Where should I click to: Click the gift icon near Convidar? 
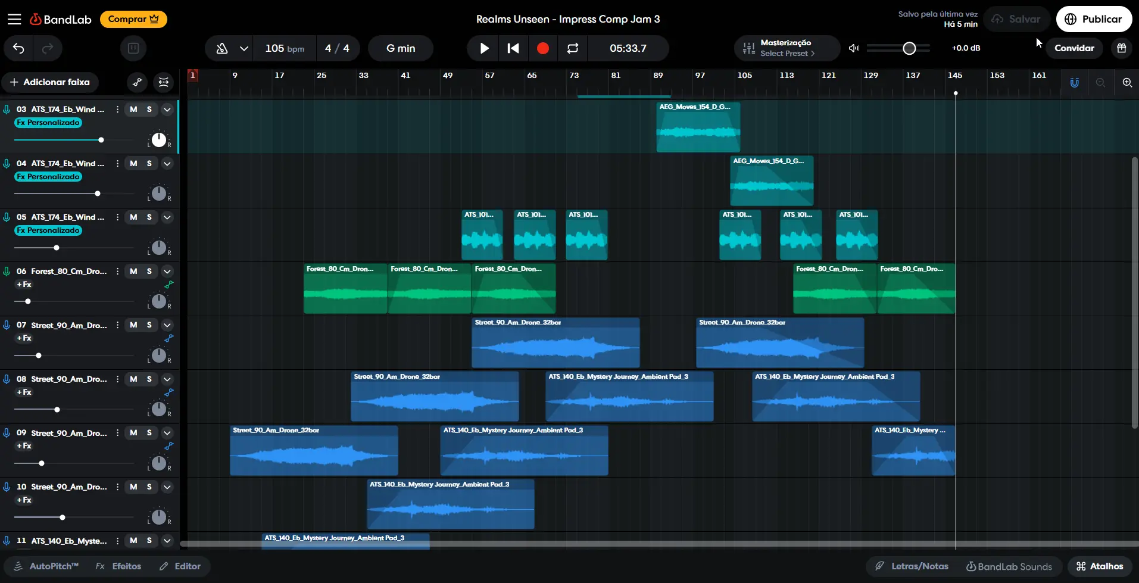(x=1121, y=48)
